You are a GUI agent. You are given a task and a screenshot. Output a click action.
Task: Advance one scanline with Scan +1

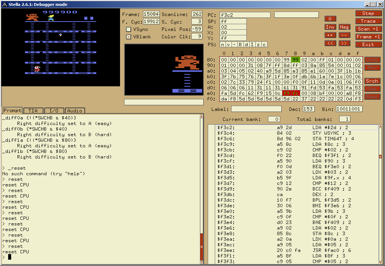[368, 29]
